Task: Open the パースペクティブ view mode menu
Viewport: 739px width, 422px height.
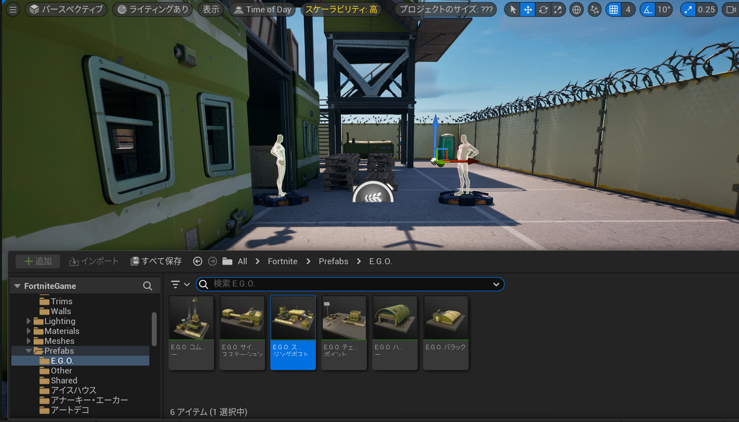Action: 67,9
